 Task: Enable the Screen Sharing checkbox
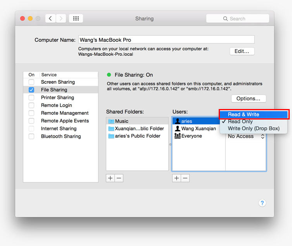pos(31,82)
